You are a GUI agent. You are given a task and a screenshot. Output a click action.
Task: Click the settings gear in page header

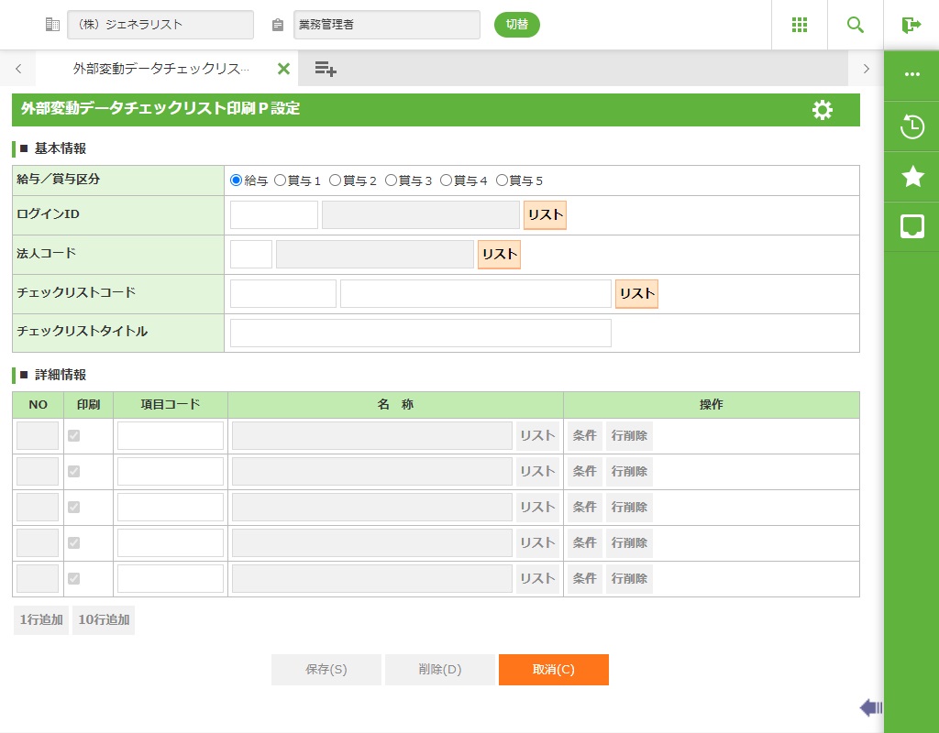(x=823, y=110)
